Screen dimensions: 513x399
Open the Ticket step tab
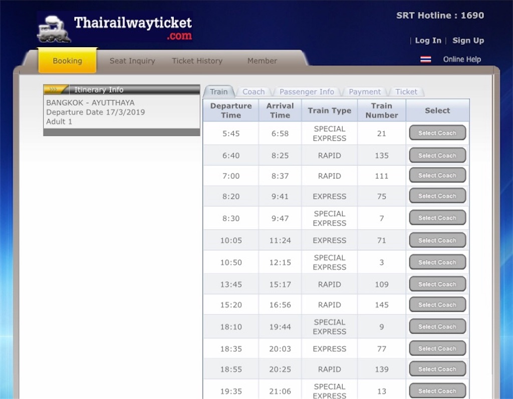click(x=406, y=92)
